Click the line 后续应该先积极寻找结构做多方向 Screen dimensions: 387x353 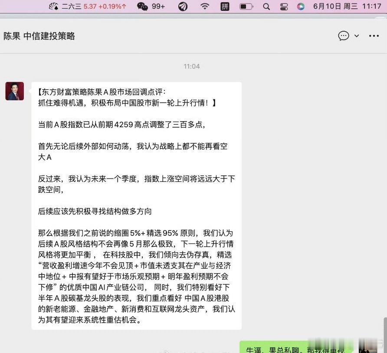pyautogui.click(x=95, y=211)
